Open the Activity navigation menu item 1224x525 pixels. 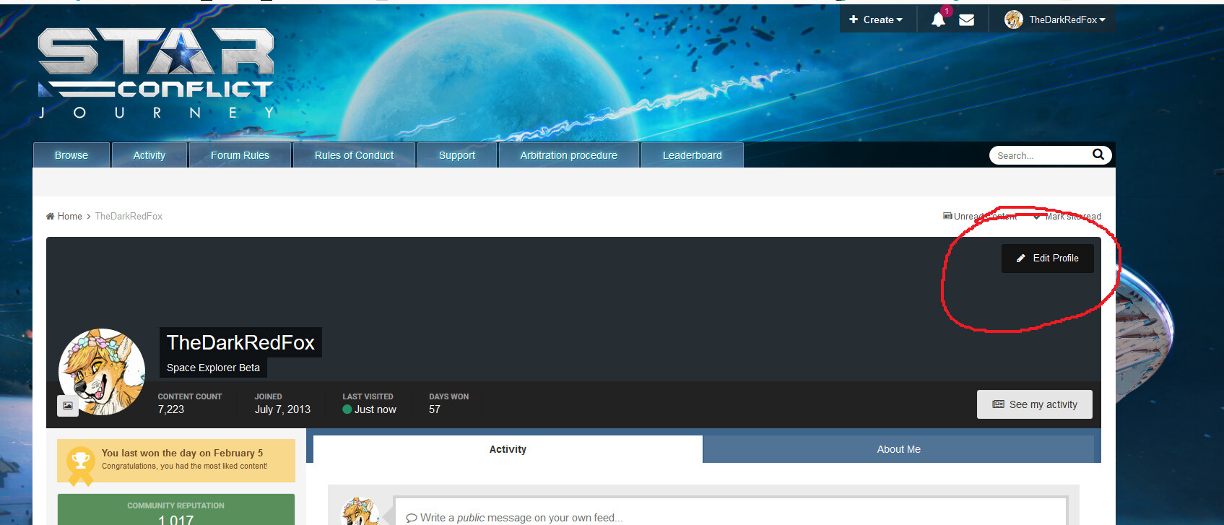click(x=149, y=155)
